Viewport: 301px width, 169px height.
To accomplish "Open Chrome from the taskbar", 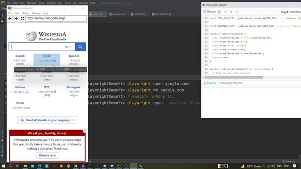I will click(x=76, y=166).
